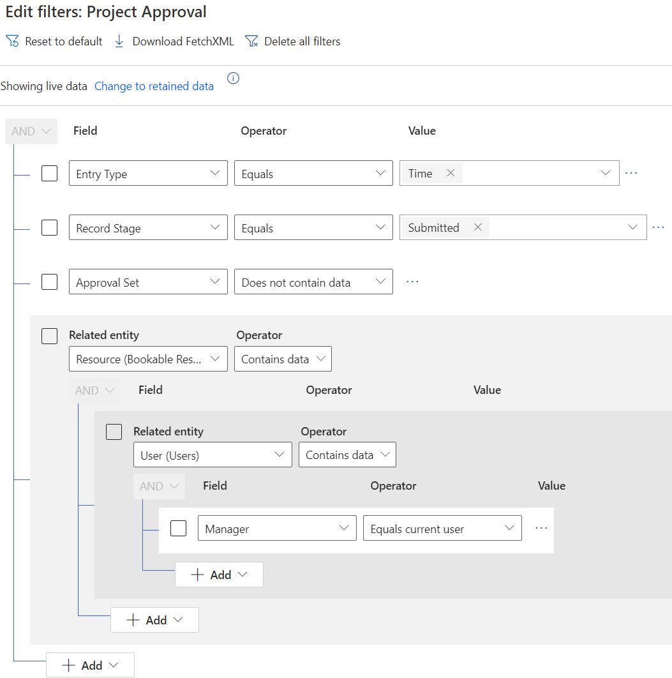
Task: Select the User related entity checkbox
Action: click(x=114, y=432)
